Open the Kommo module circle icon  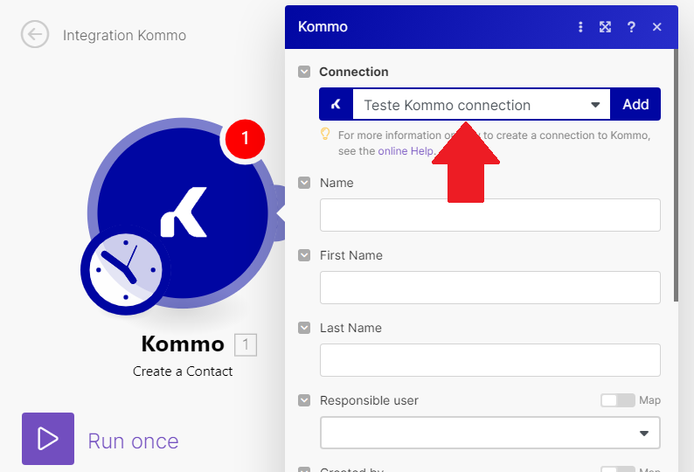(x=183, y=213)
